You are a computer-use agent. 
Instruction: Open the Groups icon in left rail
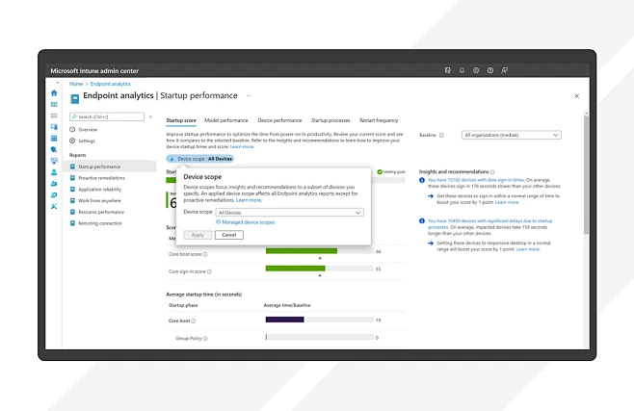point(54,184)
